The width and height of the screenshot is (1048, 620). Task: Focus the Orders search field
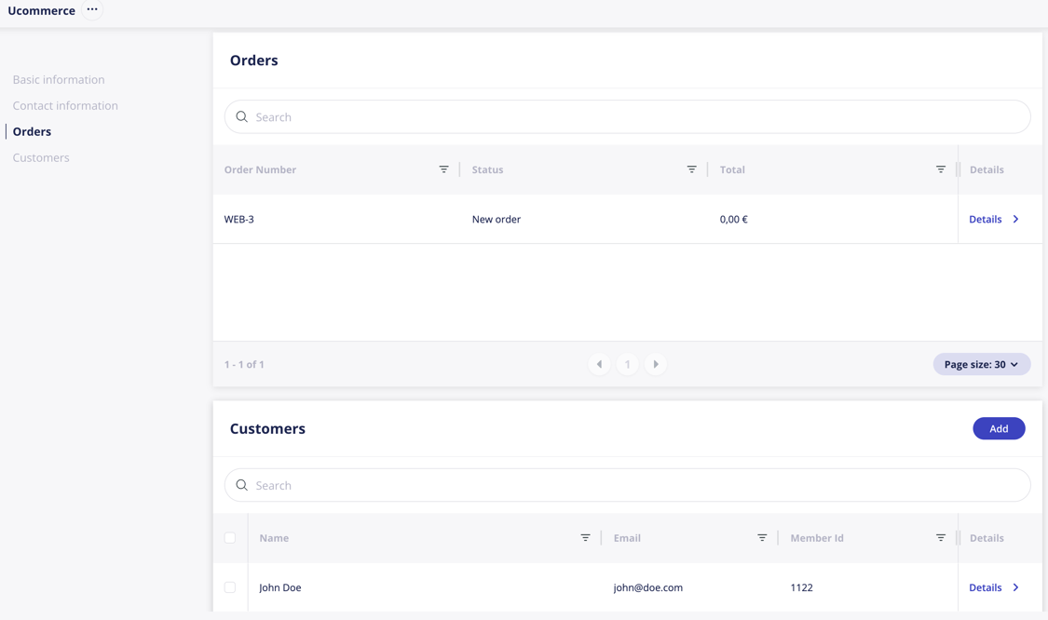tap(628, 117)
